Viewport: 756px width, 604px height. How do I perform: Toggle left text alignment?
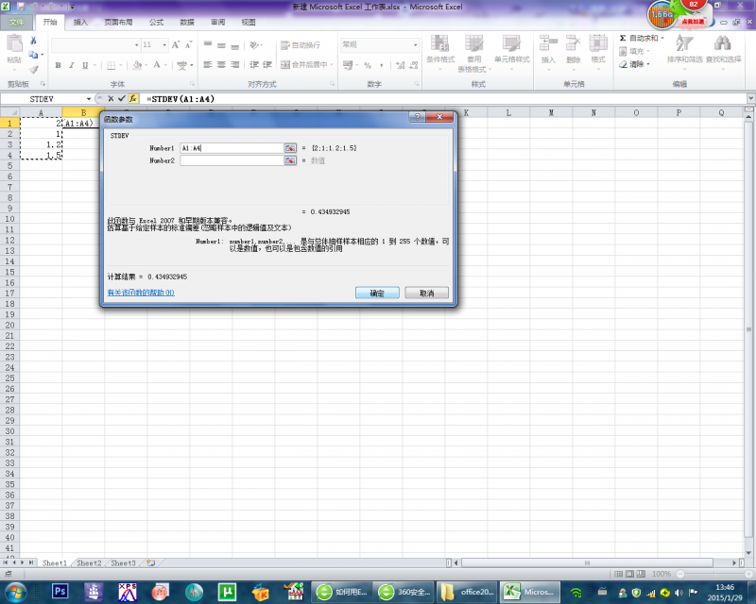[208, 64]
